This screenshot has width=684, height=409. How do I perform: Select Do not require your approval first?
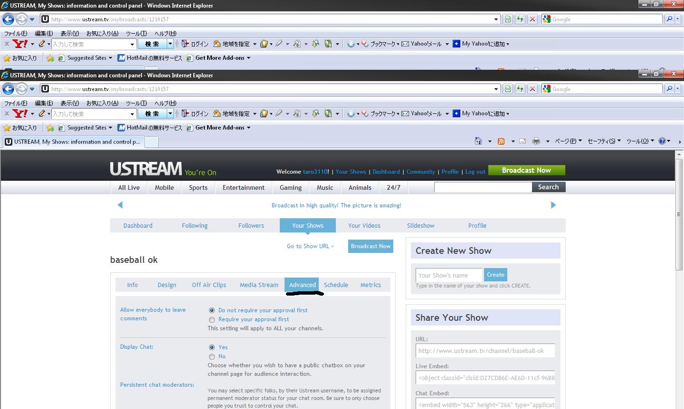point(212,310)
